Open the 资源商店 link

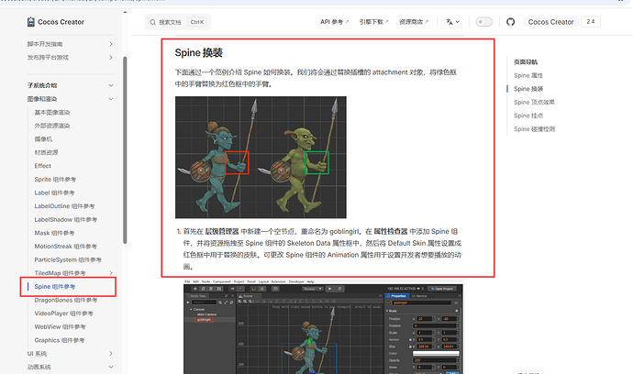pos(414,22)
